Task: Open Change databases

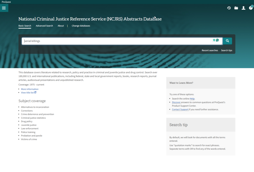Action: (81, 26)
